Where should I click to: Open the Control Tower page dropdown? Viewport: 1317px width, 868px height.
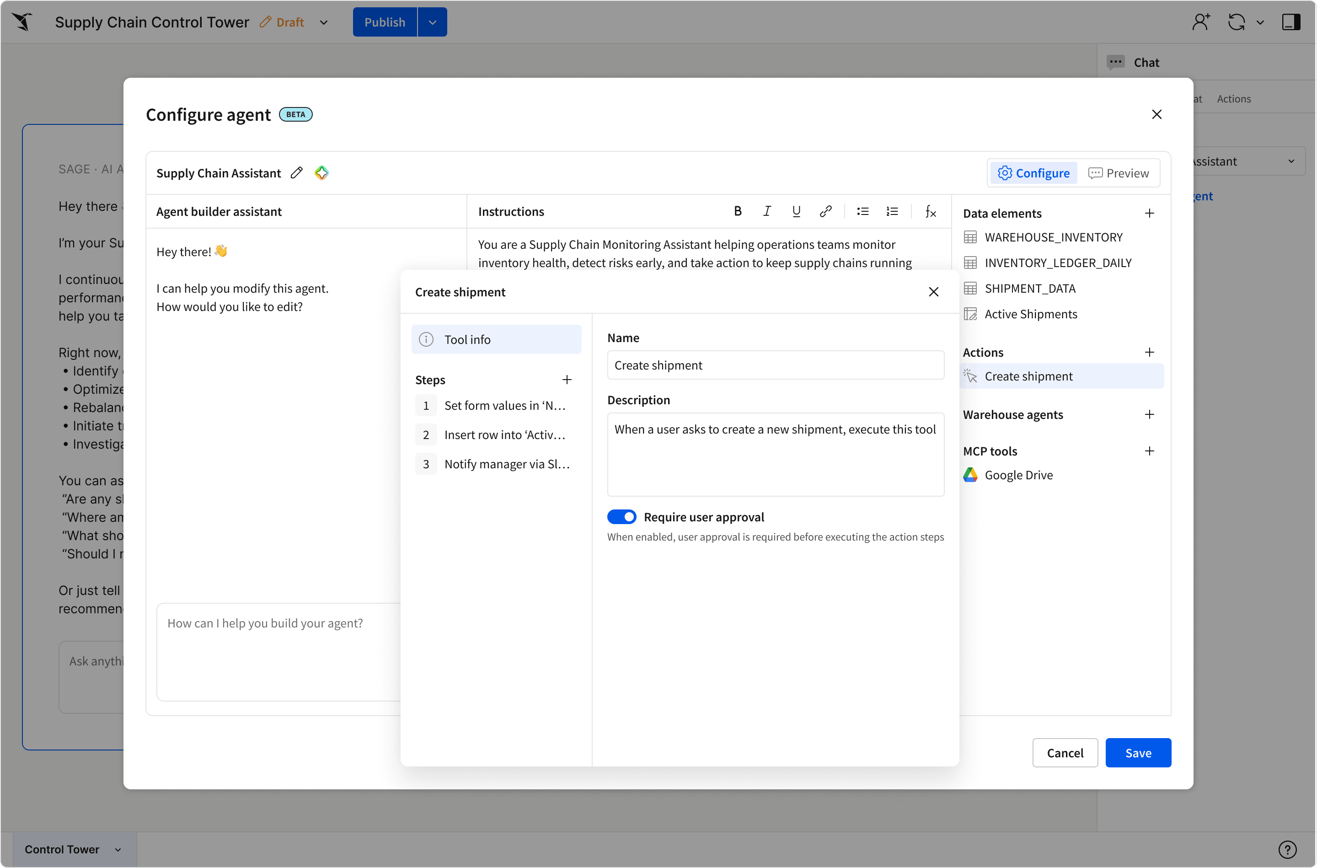tap(118, 849)
